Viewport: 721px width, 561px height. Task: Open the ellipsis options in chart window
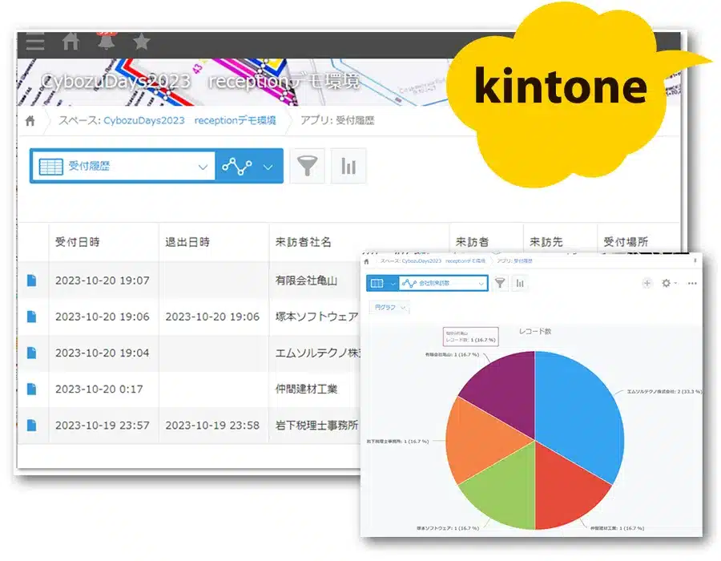tap(691, 283)
